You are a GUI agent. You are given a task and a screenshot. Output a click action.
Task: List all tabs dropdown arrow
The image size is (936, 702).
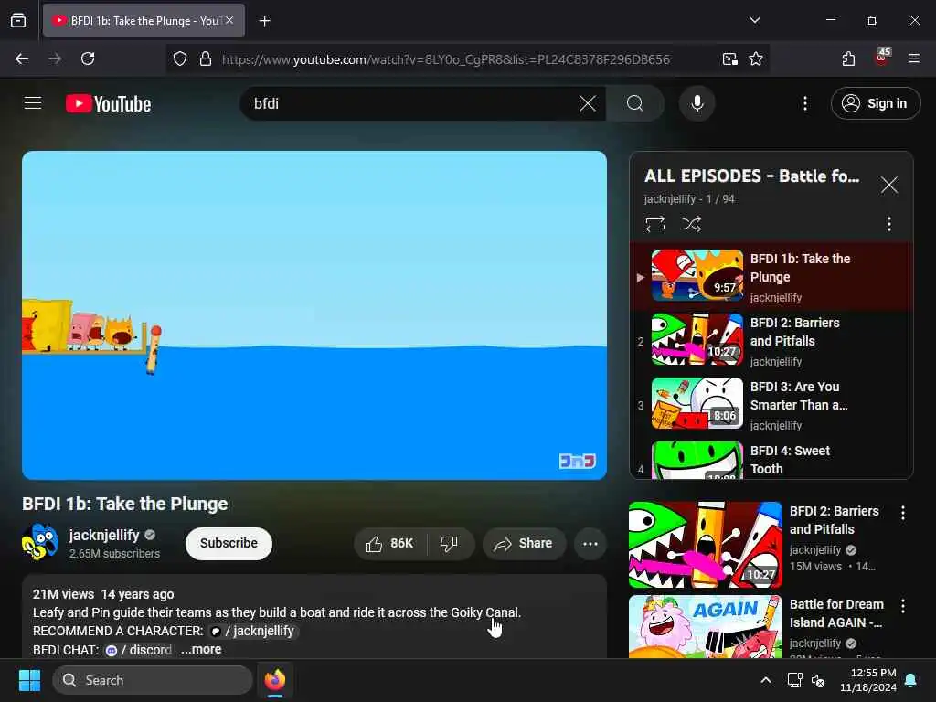tap(754, 20)
